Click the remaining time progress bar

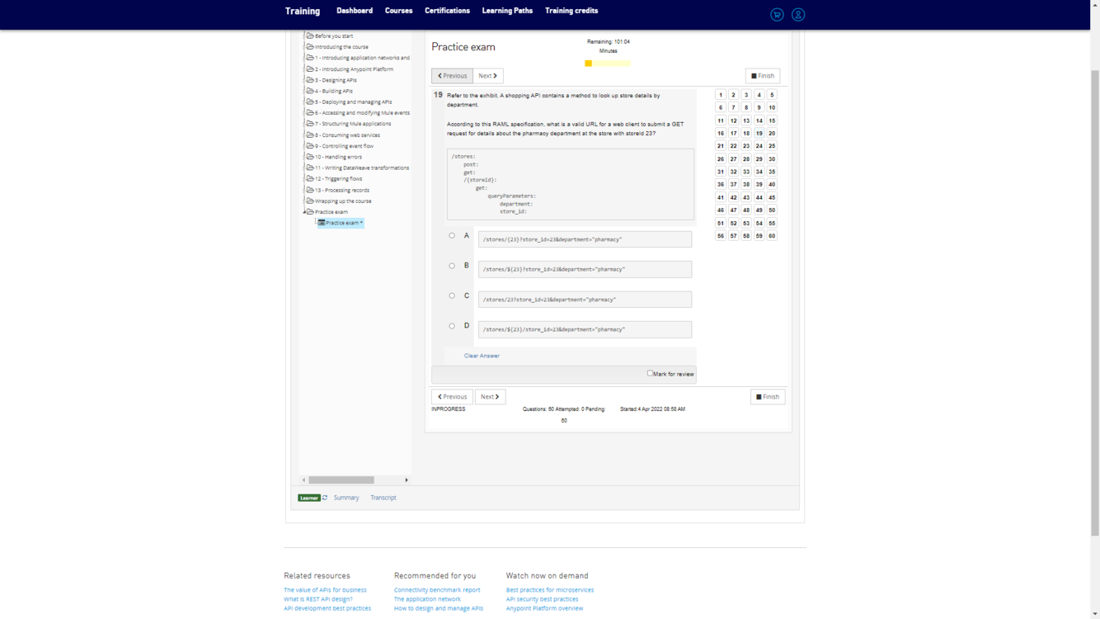point(608,64)
